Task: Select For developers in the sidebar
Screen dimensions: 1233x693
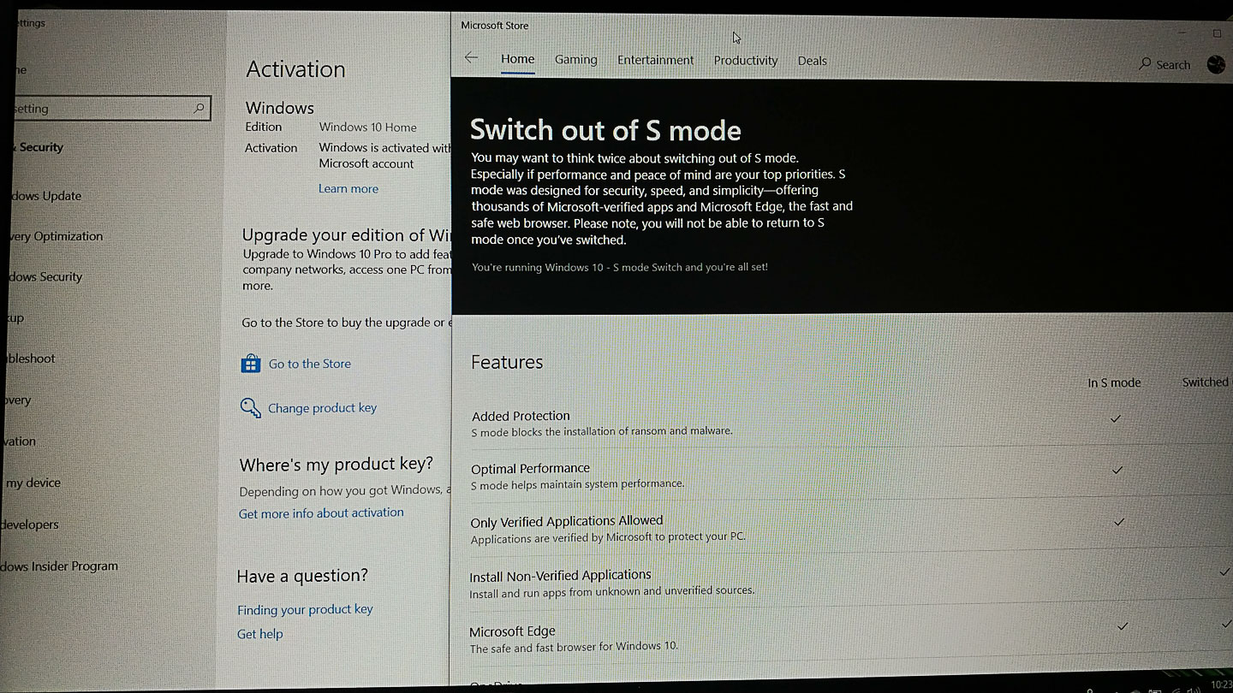Action: pyautogui.click(x=30, y=524)
